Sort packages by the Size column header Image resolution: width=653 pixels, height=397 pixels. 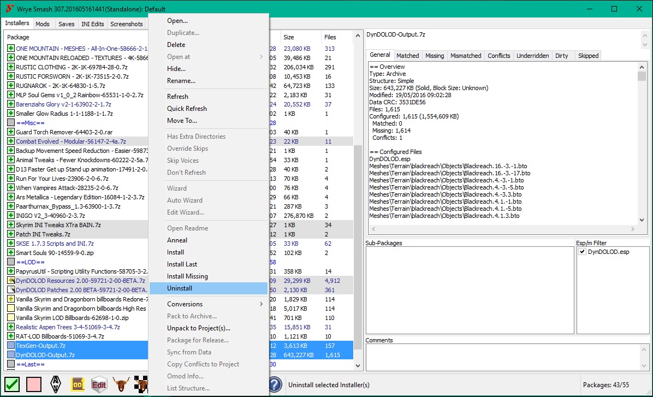point(300,37)
